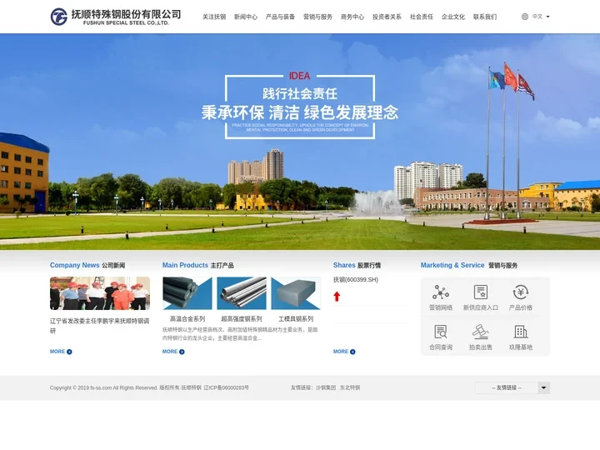Open the 企业文化 menu
Image resolution: width=600 pixels, height=450 pixels.
click(453, 17)
